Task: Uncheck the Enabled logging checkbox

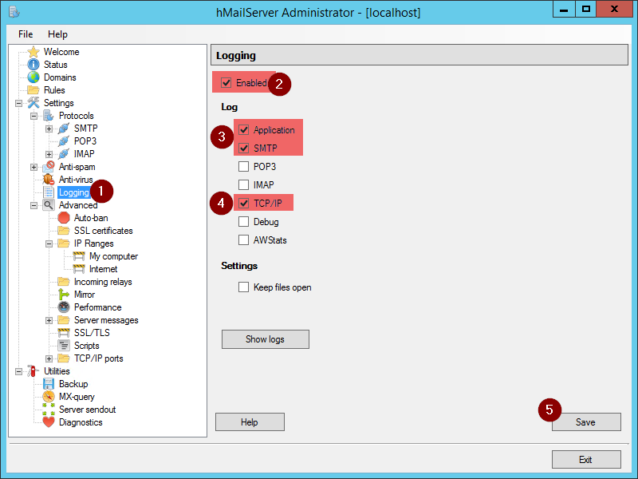Action: coord(226,83)
